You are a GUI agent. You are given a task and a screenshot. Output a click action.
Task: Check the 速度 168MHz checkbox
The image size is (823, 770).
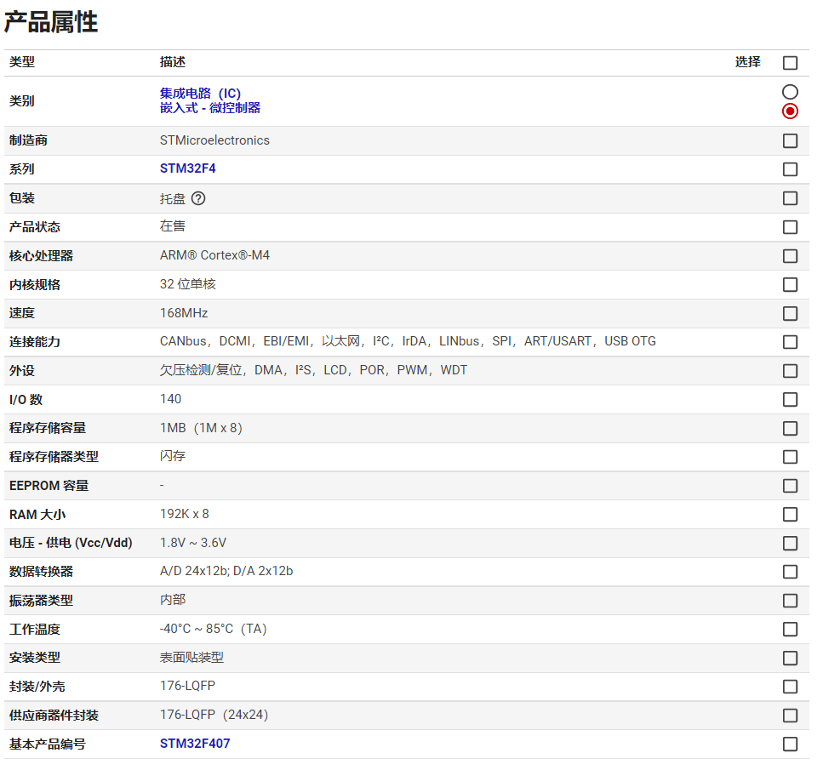click(x=790, y=313)
